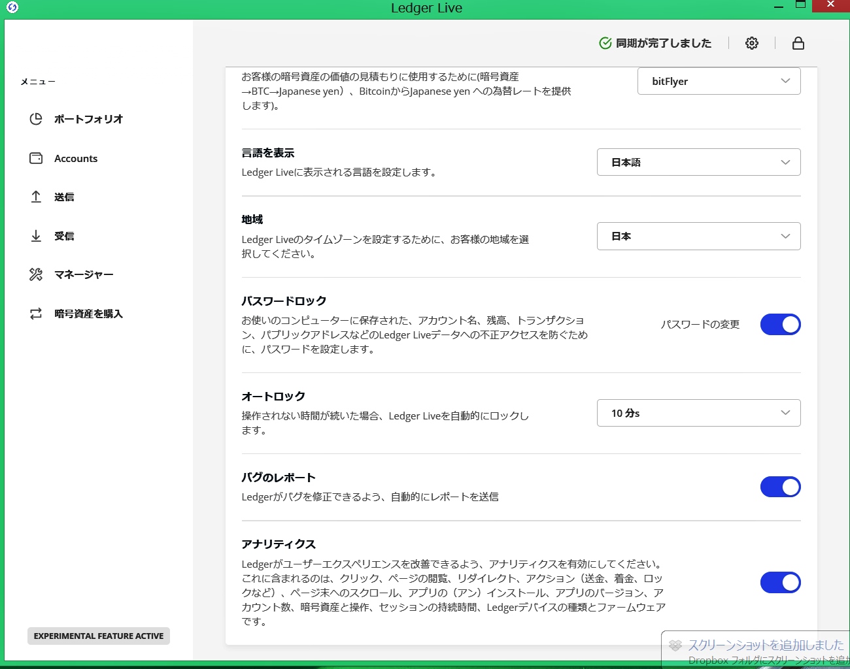
Task: Minimize the Ledger Live window
Action: click(x=778, y=7)
